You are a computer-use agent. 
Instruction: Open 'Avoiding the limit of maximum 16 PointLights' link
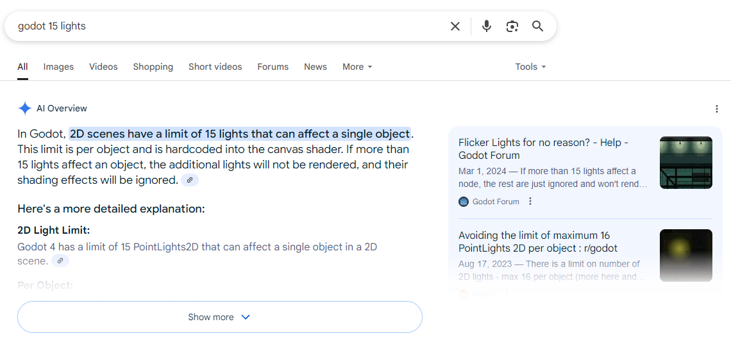coord(538,242)
